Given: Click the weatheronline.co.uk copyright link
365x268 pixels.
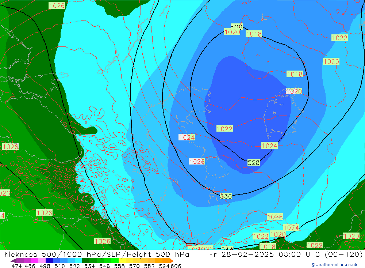Looking at the screenshot, I should pyautogui.click(x=334, y=265).
